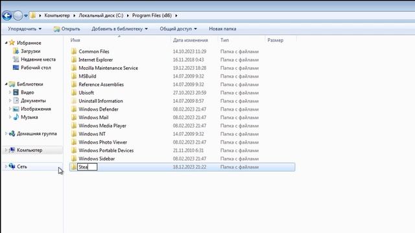Click the folder rename field containing Stea
Screen dimensions: 415x233
coord(88,167)
